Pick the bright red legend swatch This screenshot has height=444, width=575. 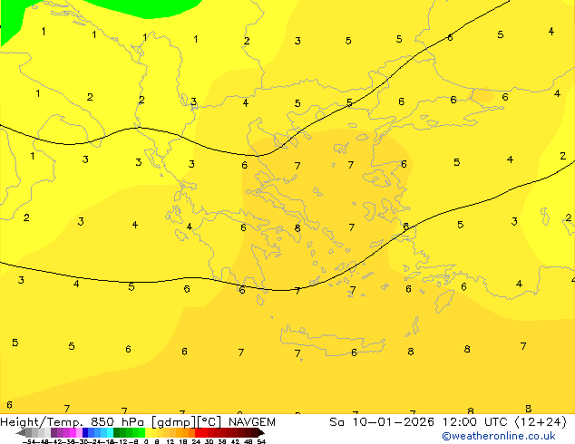pyautogui.click(x=198, y=432)
